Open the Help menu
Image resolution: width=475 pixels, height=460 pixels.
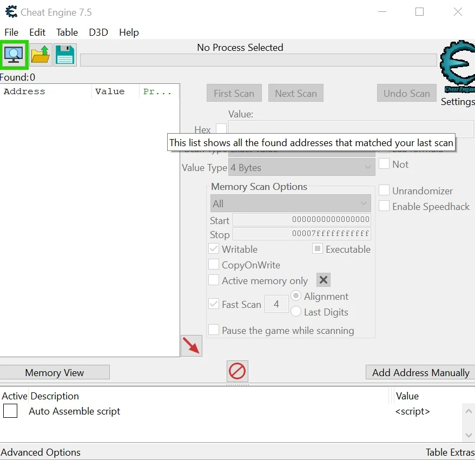pos(129,32)
